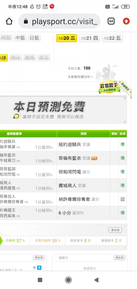Tap the browser home icon
The image size is (137, 289).
coord(9,21)
